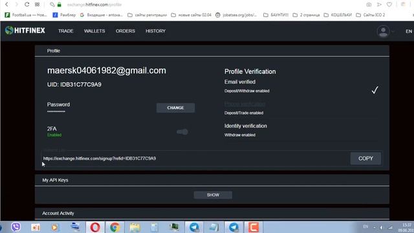The image size is (414, 233).
Task: Open the 'сайты регитрации' bookmark folder
Action: [147, 15]
